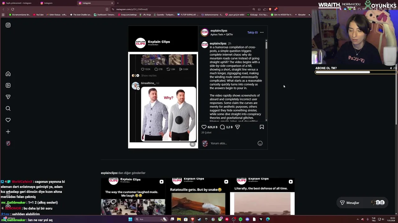Screen dimensions: 398x223
Task: Expand system tray hidden icons chevron
Action: 358,219
